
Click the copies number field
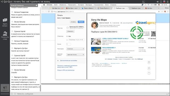click(x=69, y=44)
